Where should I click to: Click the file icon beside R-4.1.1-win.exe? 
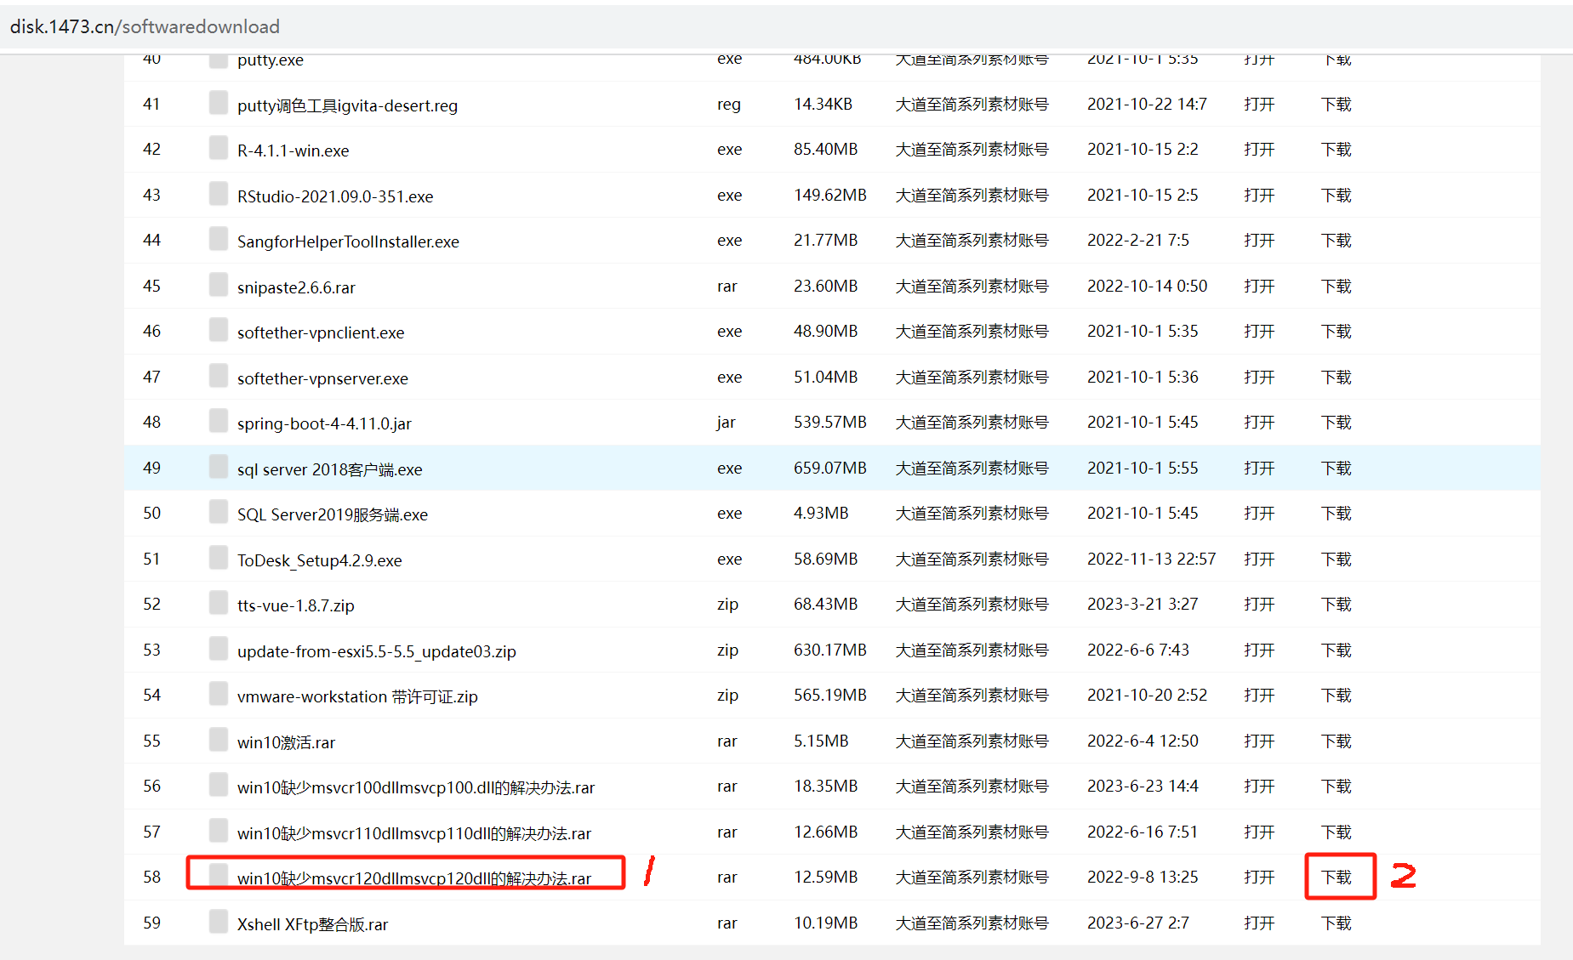pyautogui.click(x=219, y=148)
